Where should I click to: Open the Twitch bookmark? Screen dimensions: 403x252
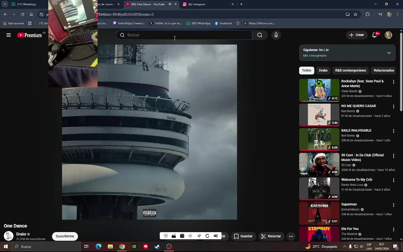(x=129, y=23)
